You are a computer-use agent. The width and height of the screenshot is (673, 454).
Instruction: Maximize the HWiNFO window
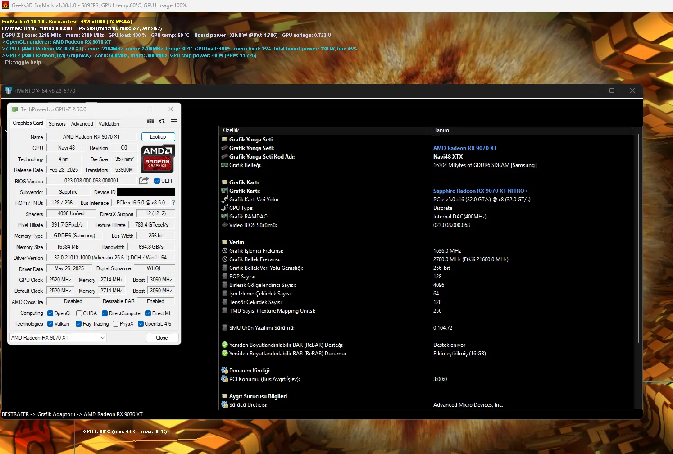pos(612,91)
